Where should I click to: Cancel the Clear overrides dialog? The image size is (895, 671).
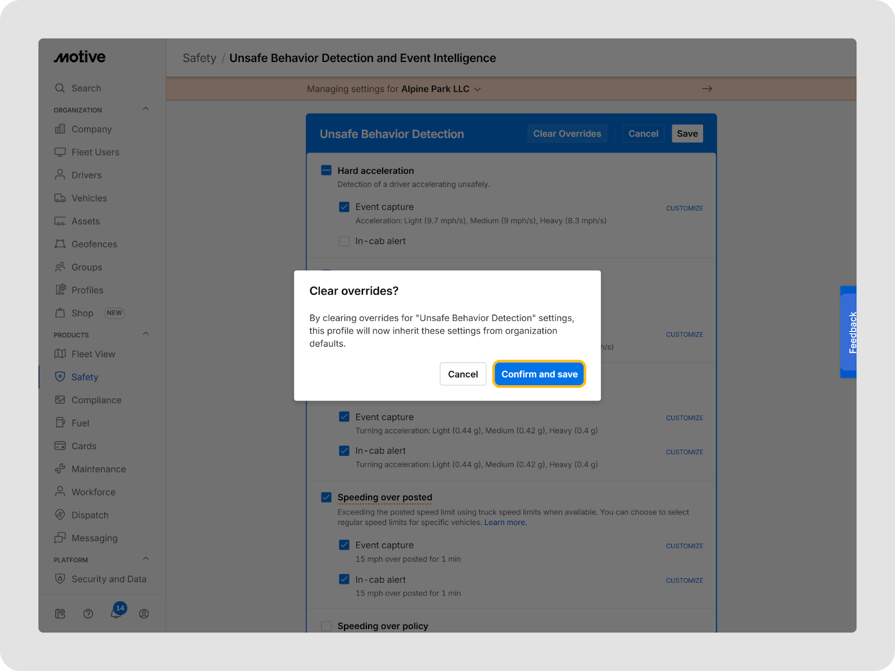tap(463, 374)
